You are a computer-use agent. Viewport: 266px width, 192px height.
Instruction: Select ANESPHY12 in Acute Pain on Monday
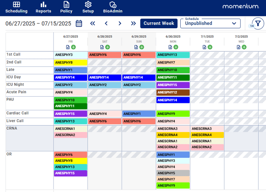coord(173,93)
